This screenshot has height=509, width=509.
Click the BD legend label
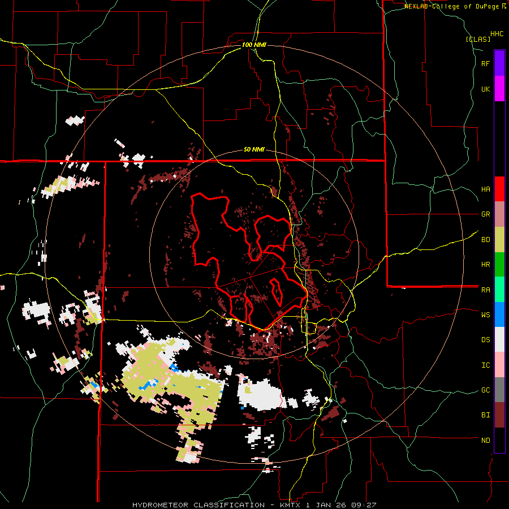(x=485, y=240)
